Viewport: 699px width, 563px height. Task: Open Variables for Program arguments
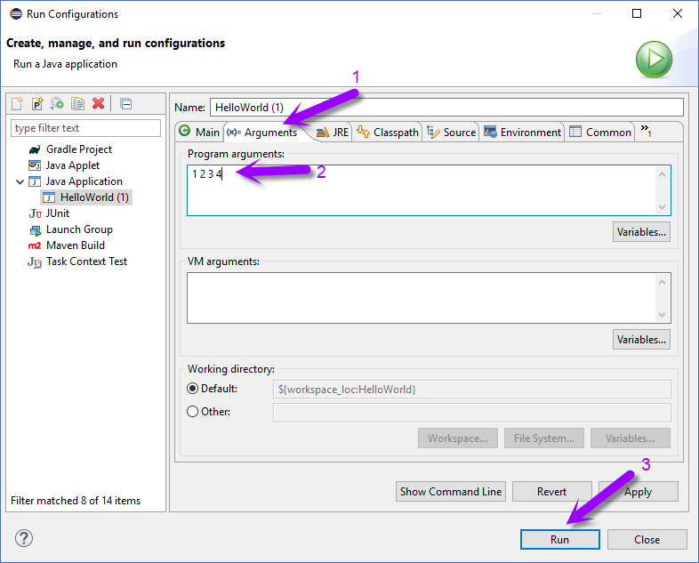[x=641, y=232]
